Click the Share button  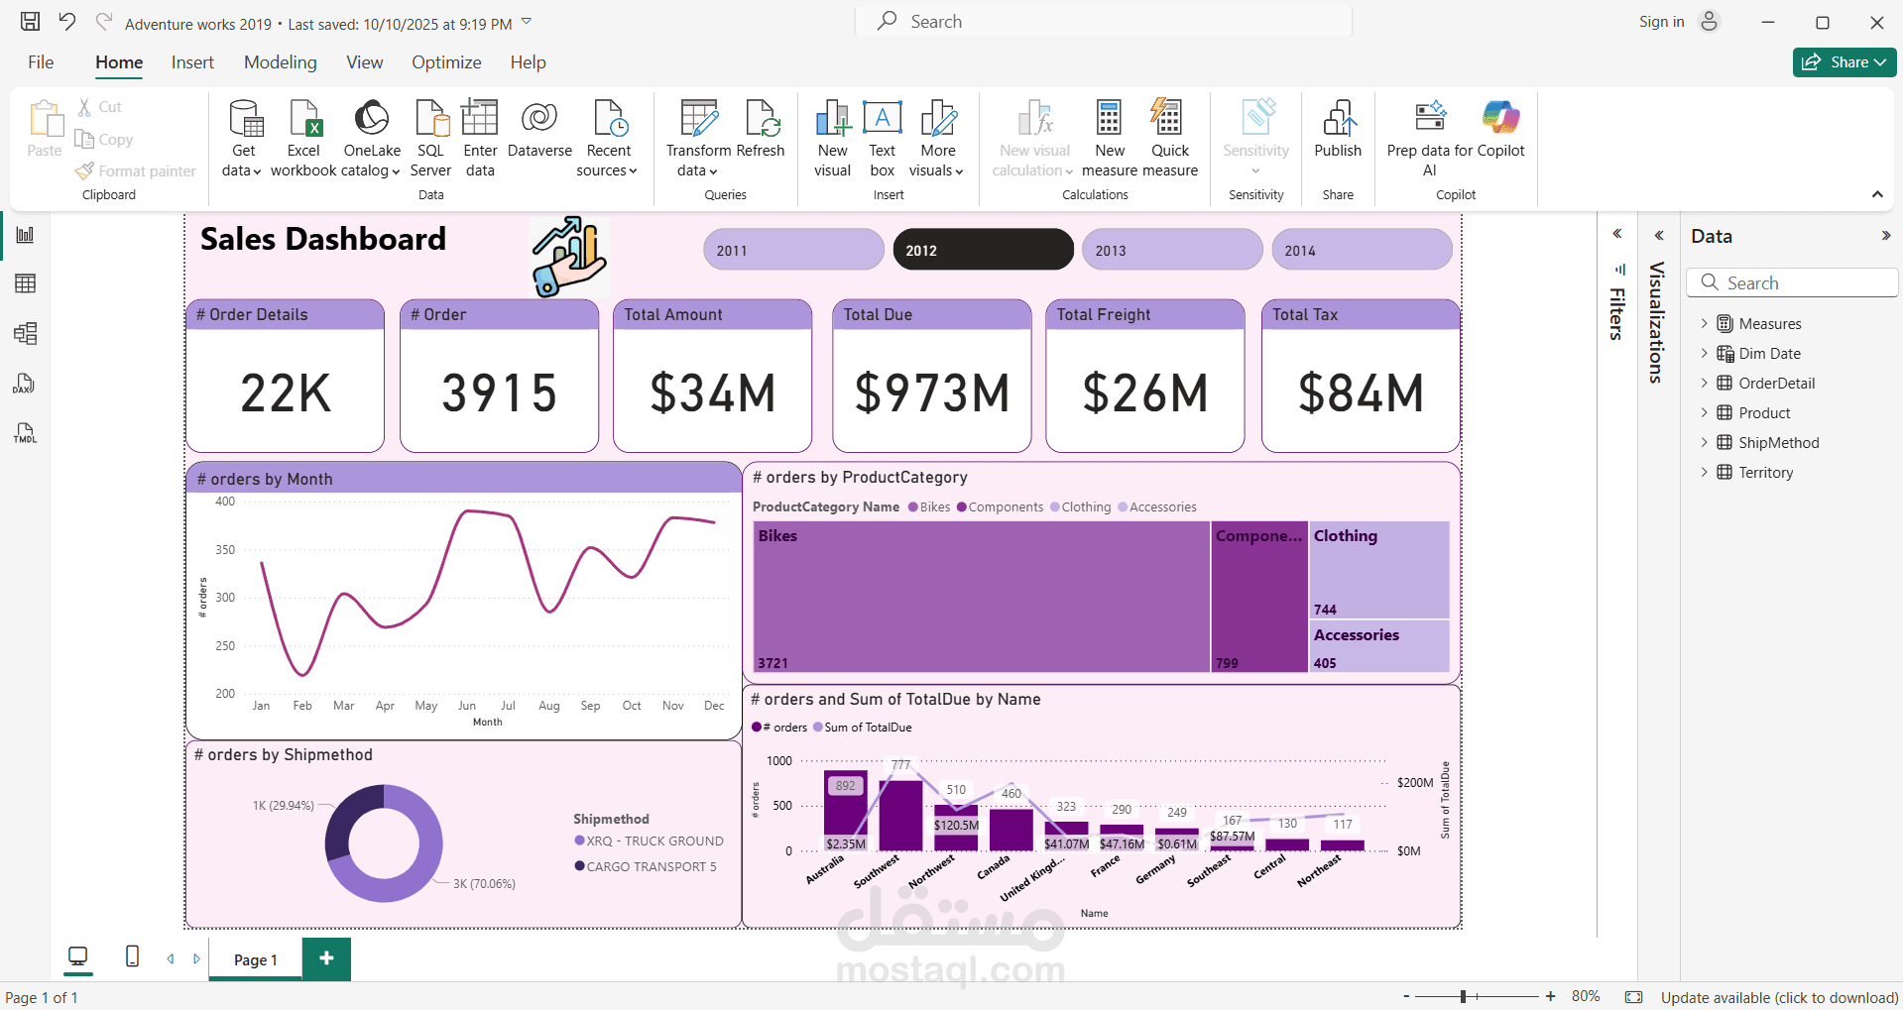tap(1843, 61)
